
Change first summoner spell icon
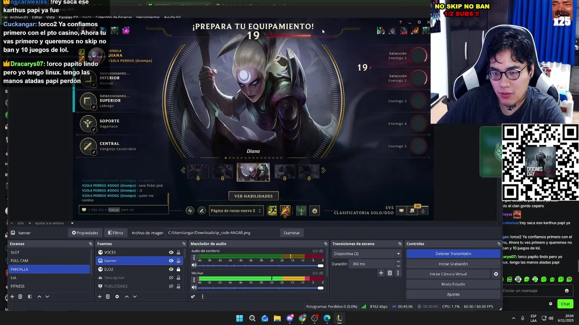coord(272,211)
